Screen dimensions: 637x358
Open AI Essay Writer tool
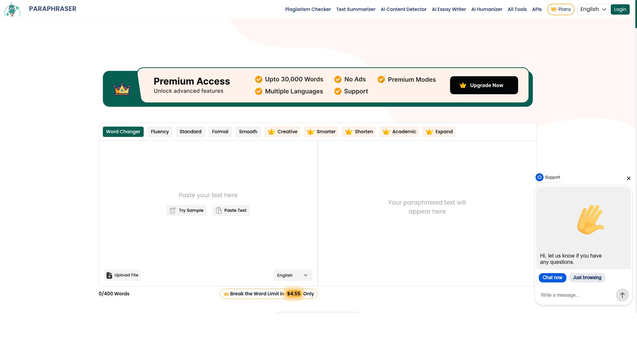click(x=449, y=9)
